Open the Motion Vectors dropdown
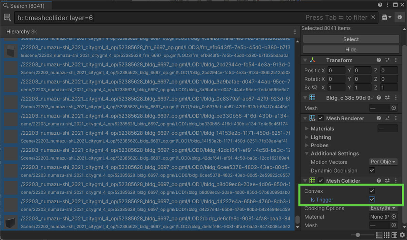 (x=383, y=162)
